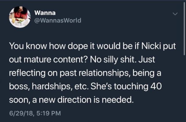This screenshot has height=122, width=186.
Task: Click the word content? in tweet
Action: click(x=70, y=59)
